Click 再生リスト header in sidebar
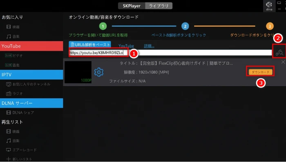Screen dimensions: 286x163 tap(12, 122)
